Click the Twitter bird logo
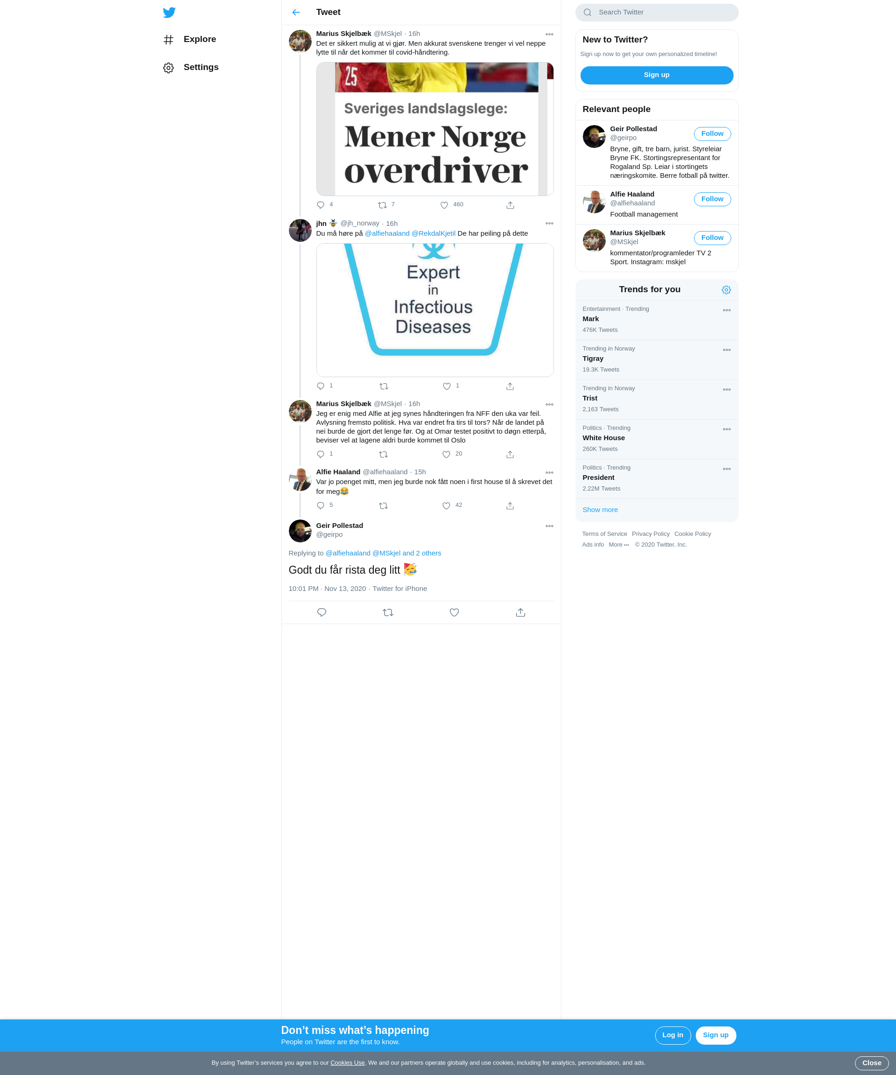 click(169, 12)
